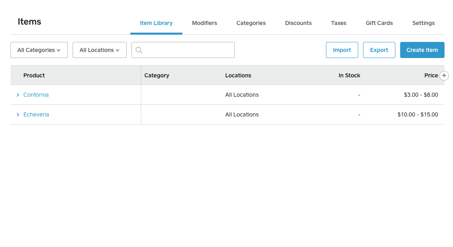The width and height of the screenshot is (453, 247).
Task: Open the Gift Cards tab
Action: [x=379, y=23]
